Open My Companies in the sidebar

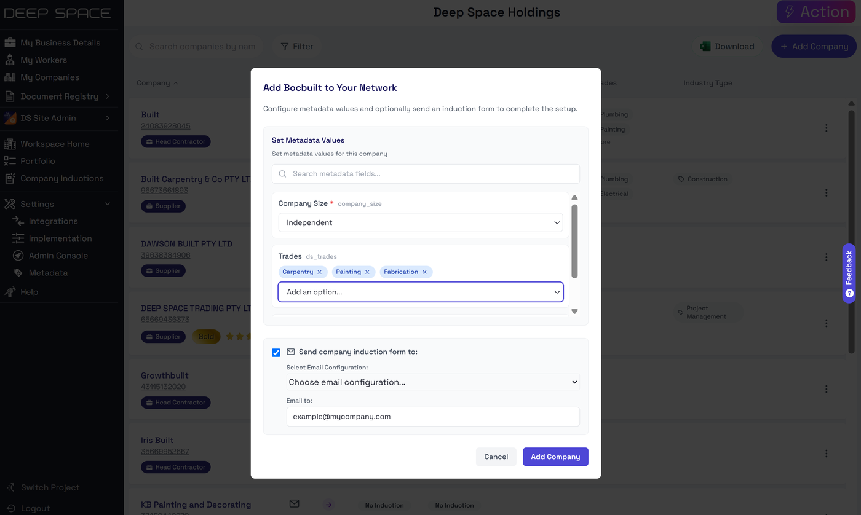click(x=50, y=77)
